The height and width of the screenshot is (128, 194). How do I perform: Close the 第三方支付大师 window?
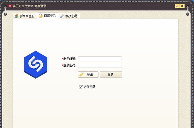[182, 6]
